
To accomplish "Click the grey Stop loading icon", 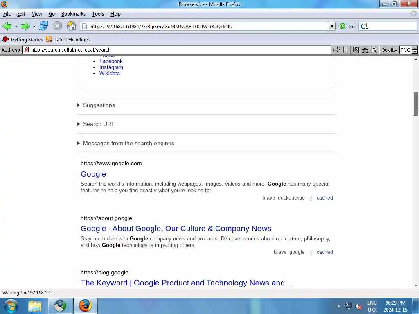I will pyautogui.click(x=57, y=26).
